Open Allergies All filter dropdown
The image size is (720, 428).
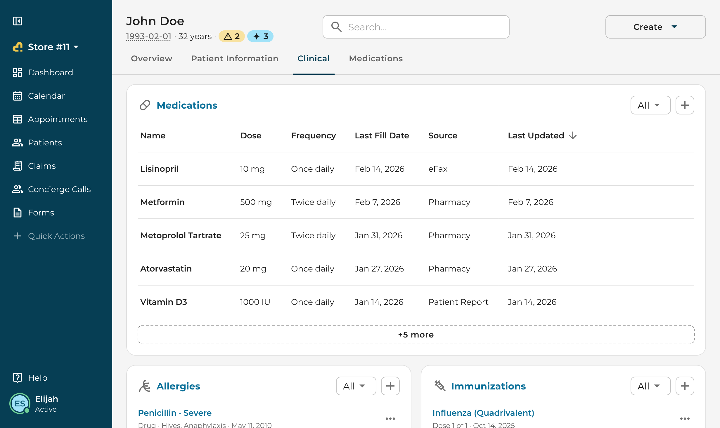pyautogui.click(x=356, y=386)
